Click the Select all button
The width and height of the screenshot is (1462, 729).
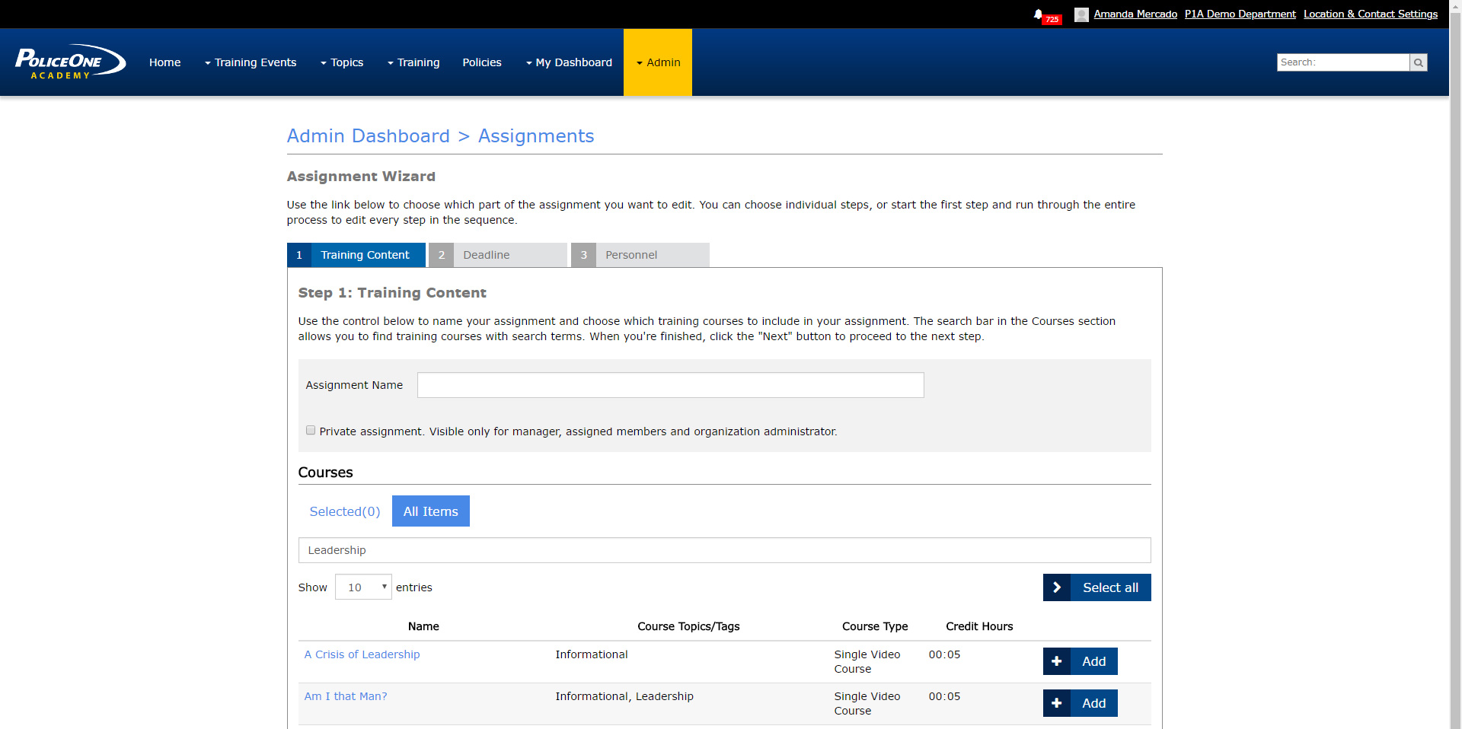(x=1097, y=587)
